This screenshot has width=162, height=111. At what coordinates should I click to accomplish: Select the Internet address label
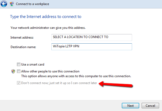(22, 38)
